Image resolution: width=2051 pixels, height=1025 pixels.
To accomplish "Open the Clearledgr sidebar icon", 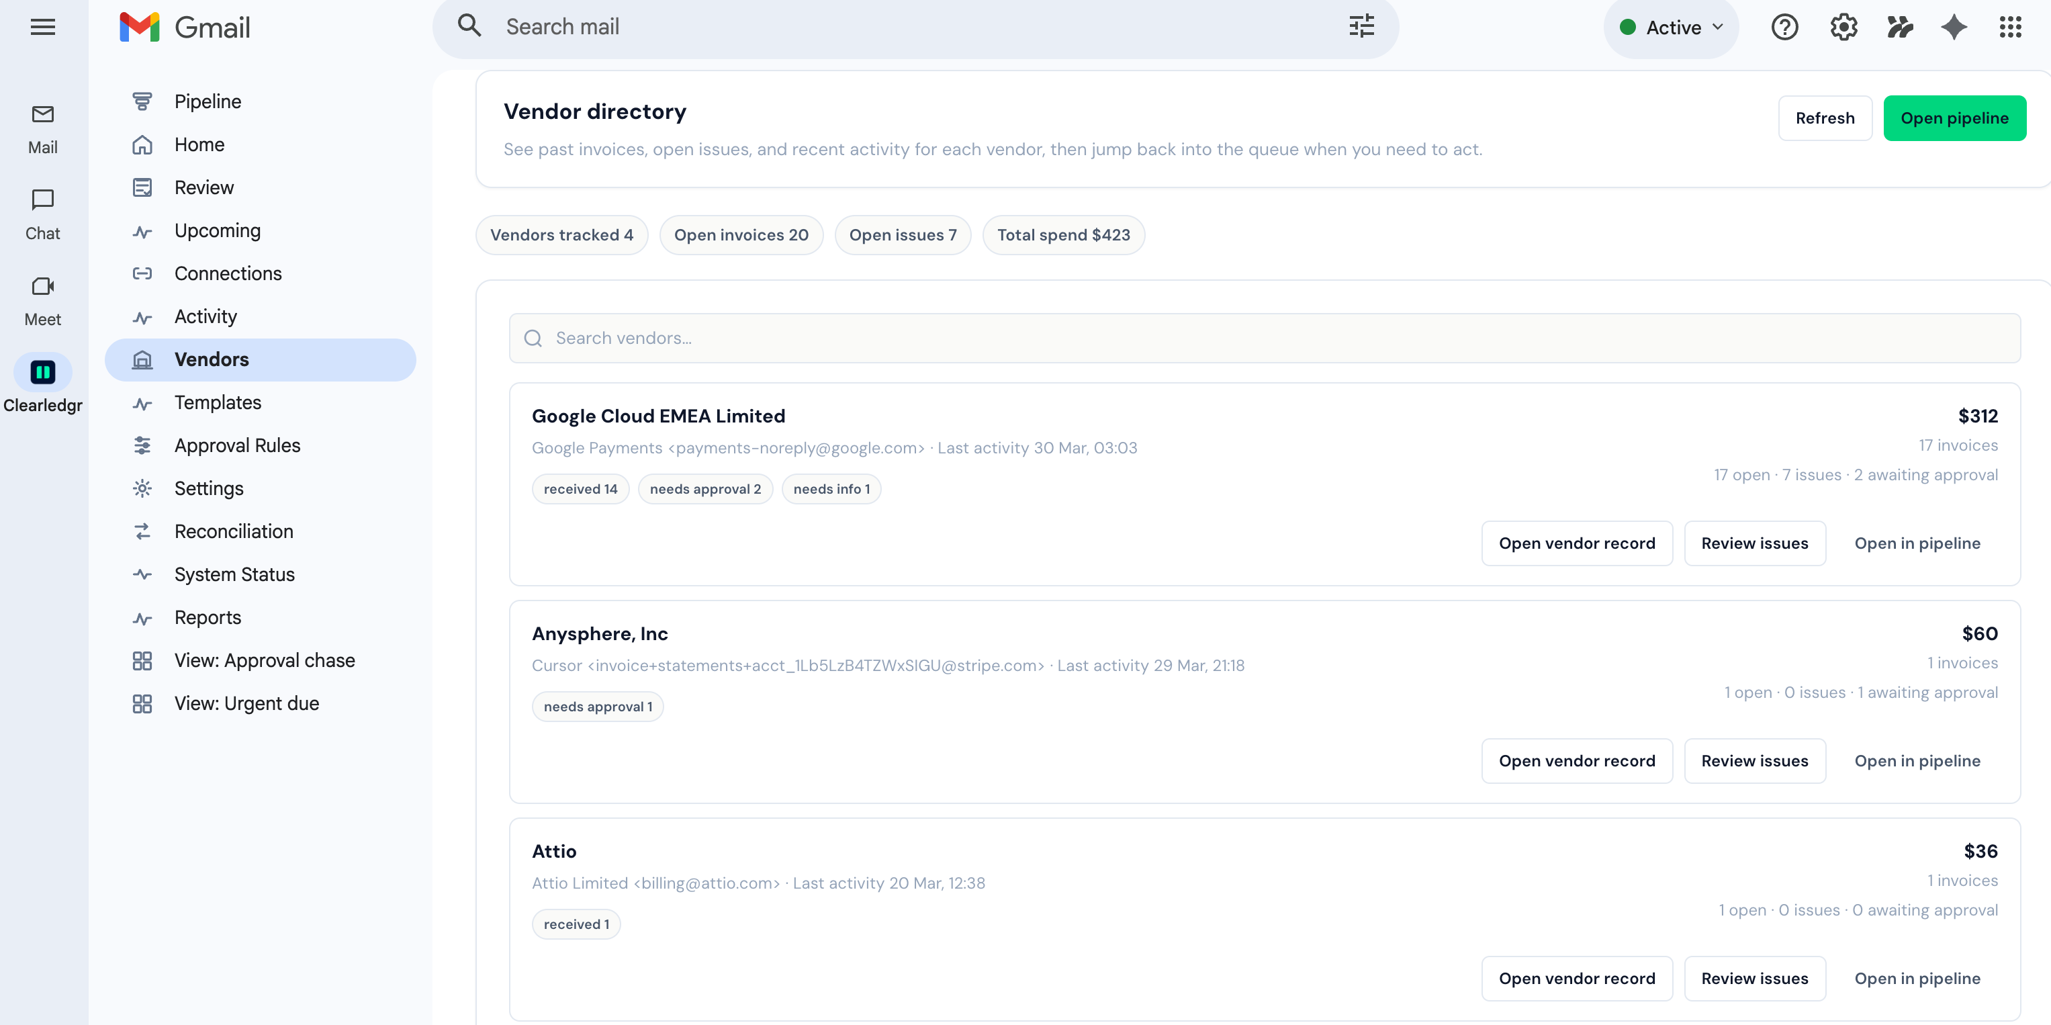I will coord(42,371).
